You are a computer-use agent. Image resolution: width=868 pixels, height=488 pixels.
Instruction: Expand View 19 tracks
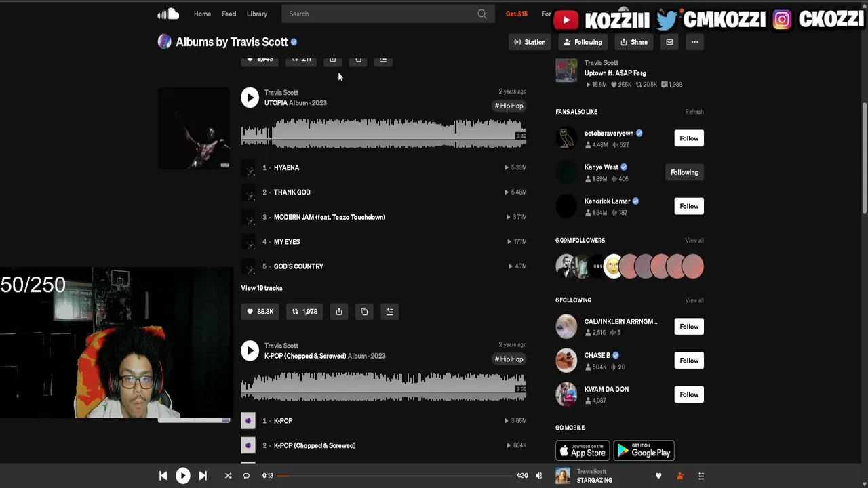pos(262,288)
